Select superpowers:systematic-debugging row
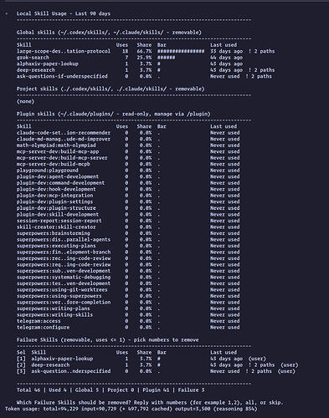Image resolution: width=329 pixels, height=418 pixels. tap(128, 277)
